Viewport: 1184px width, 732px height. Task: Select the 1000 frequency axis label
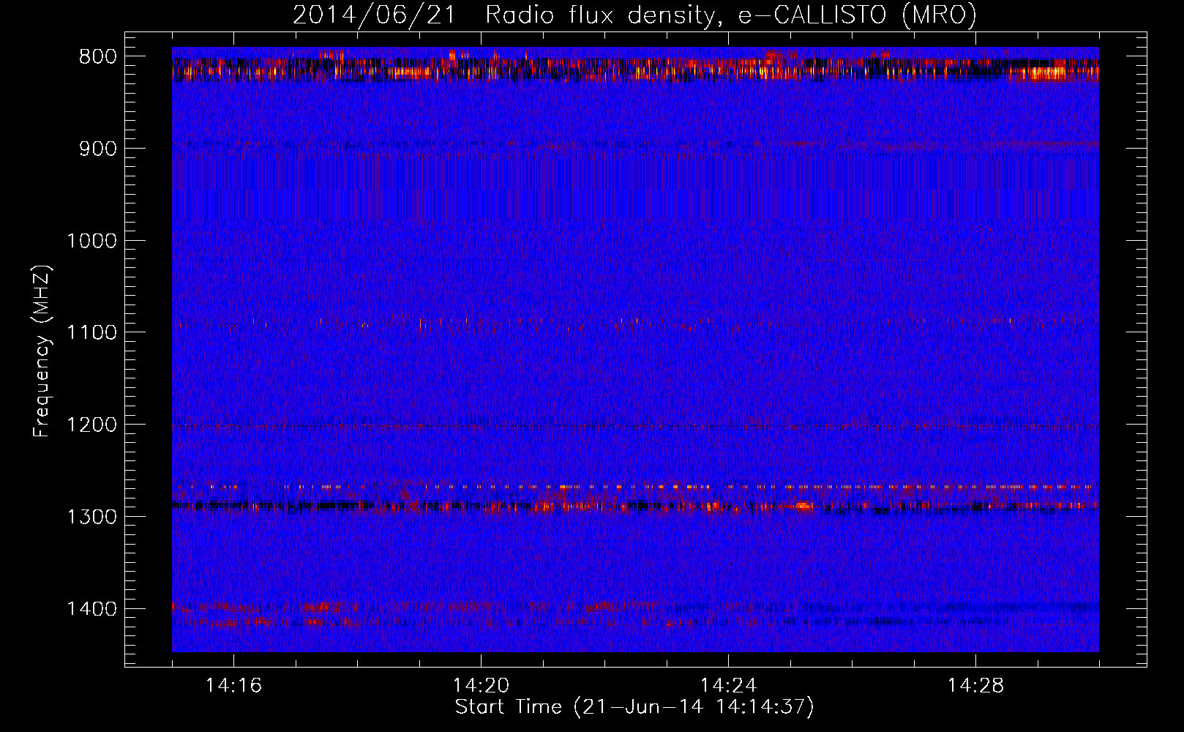click(91, 241)
